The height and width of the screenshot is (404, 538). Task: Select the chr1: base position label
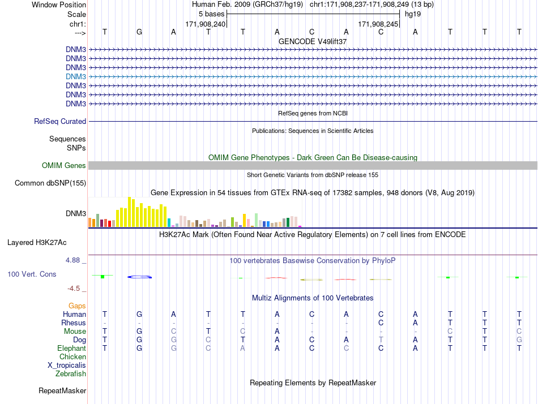(78, 24)
